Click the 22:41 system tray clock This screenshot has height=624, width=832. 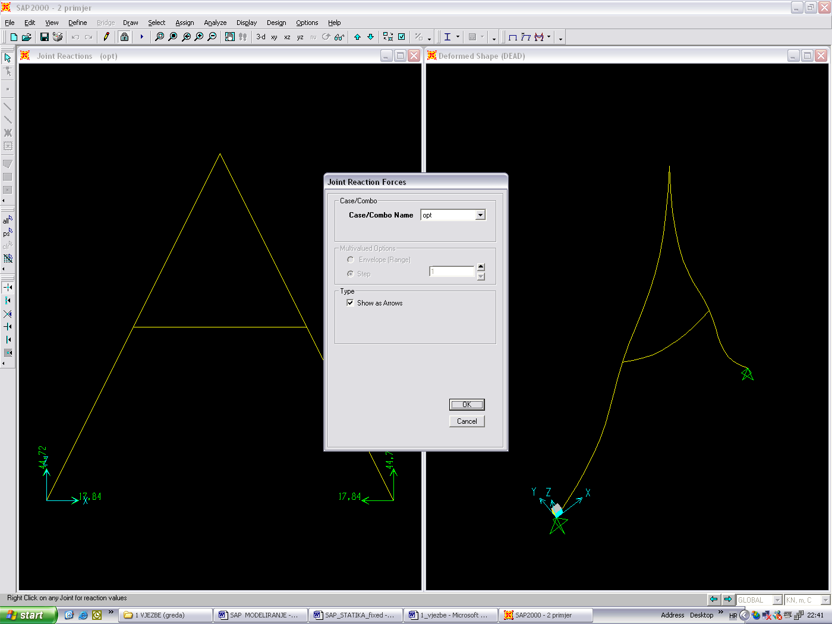click(815, 615)
